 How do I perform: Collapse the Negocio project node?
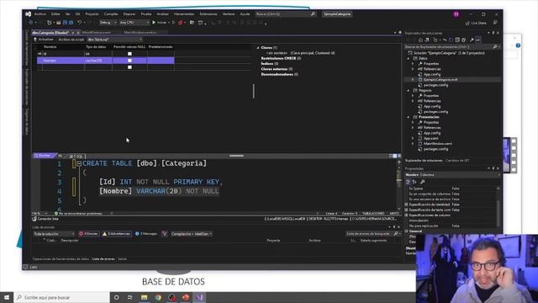409,90
